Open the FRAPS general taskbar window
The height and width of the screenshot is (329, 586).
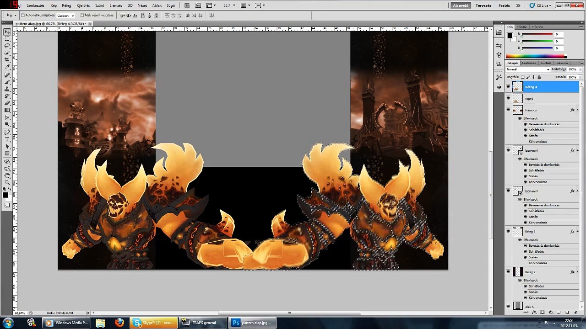point(202,323)
